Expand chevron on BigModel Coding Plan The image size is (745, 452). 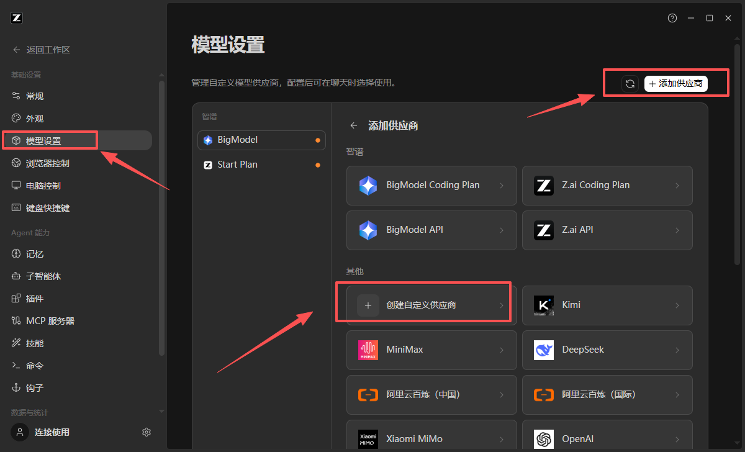click(502, 186)
